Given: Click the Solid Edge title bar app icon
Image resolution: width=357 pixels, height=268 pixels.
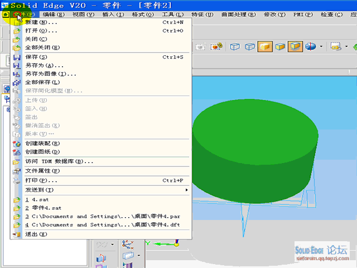Looking at the screenshot, I should tap(5, 5).
